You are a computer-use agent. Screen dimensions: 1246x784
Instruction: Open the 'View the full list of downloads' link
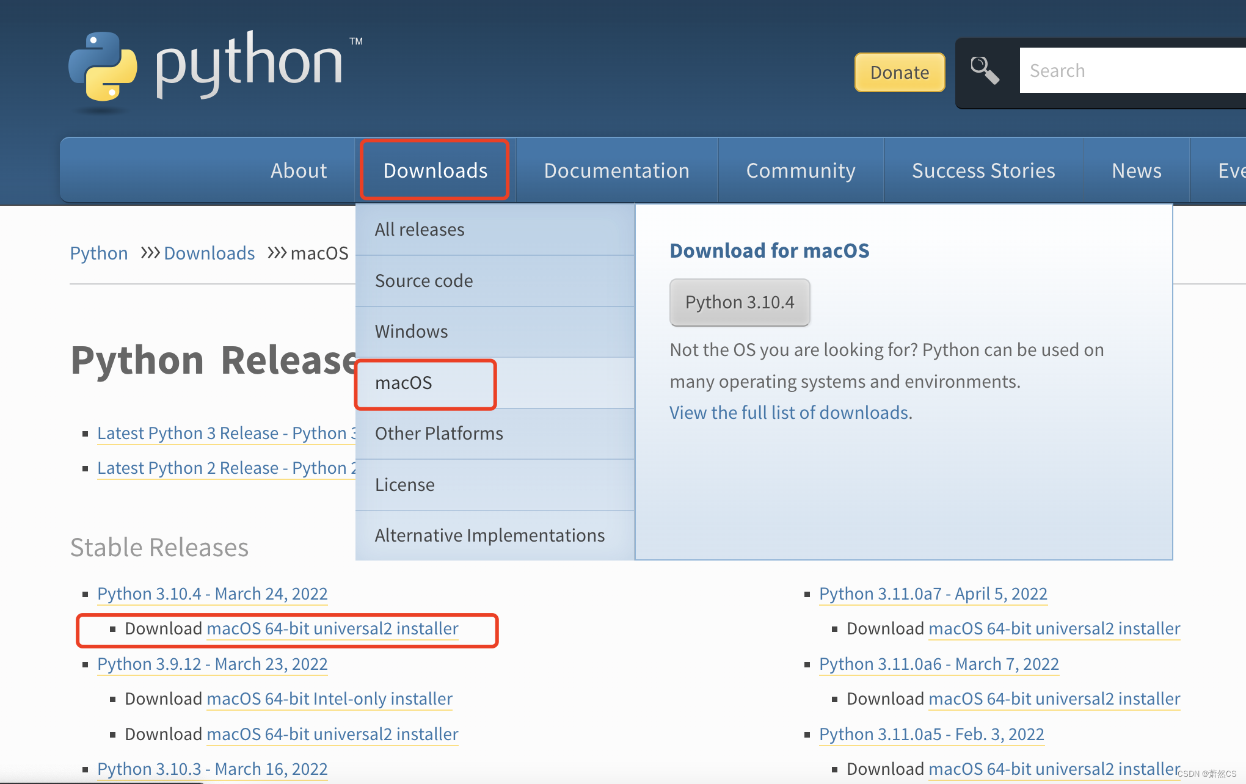[x=790, y=413]
